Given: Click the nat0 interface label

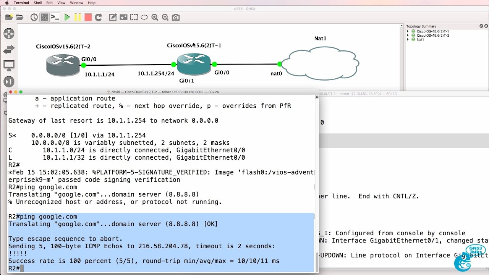Looking at the screenshot, I should pos(276,73).
